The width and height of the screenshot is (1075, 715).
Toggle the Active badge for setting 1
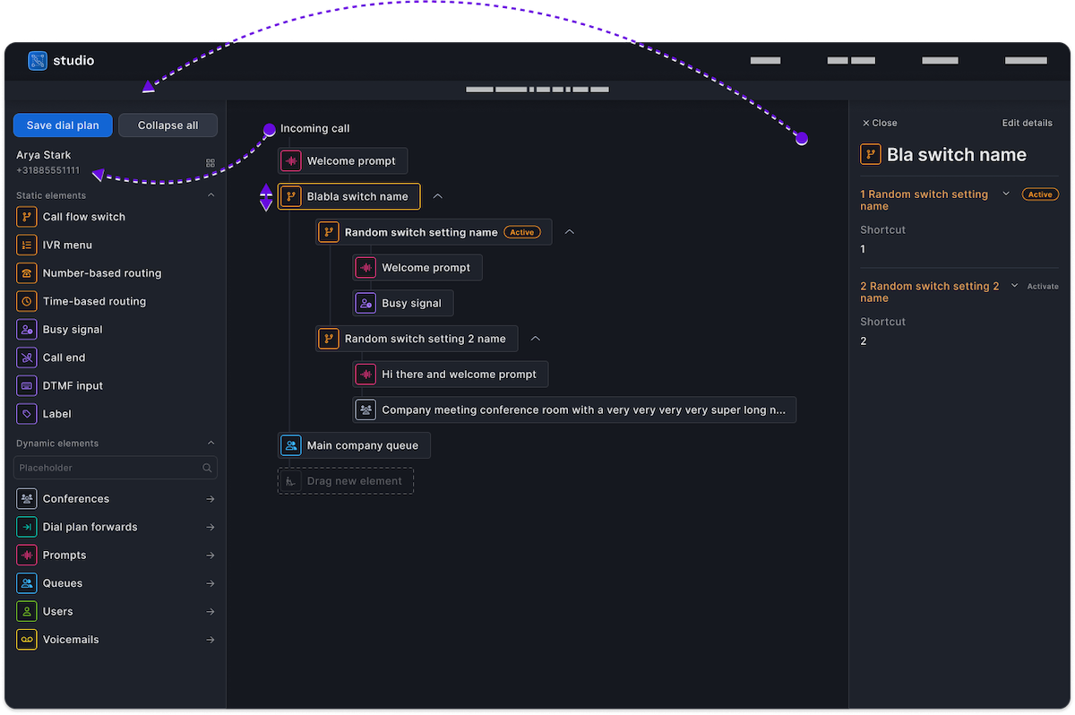coord(1040,193)
